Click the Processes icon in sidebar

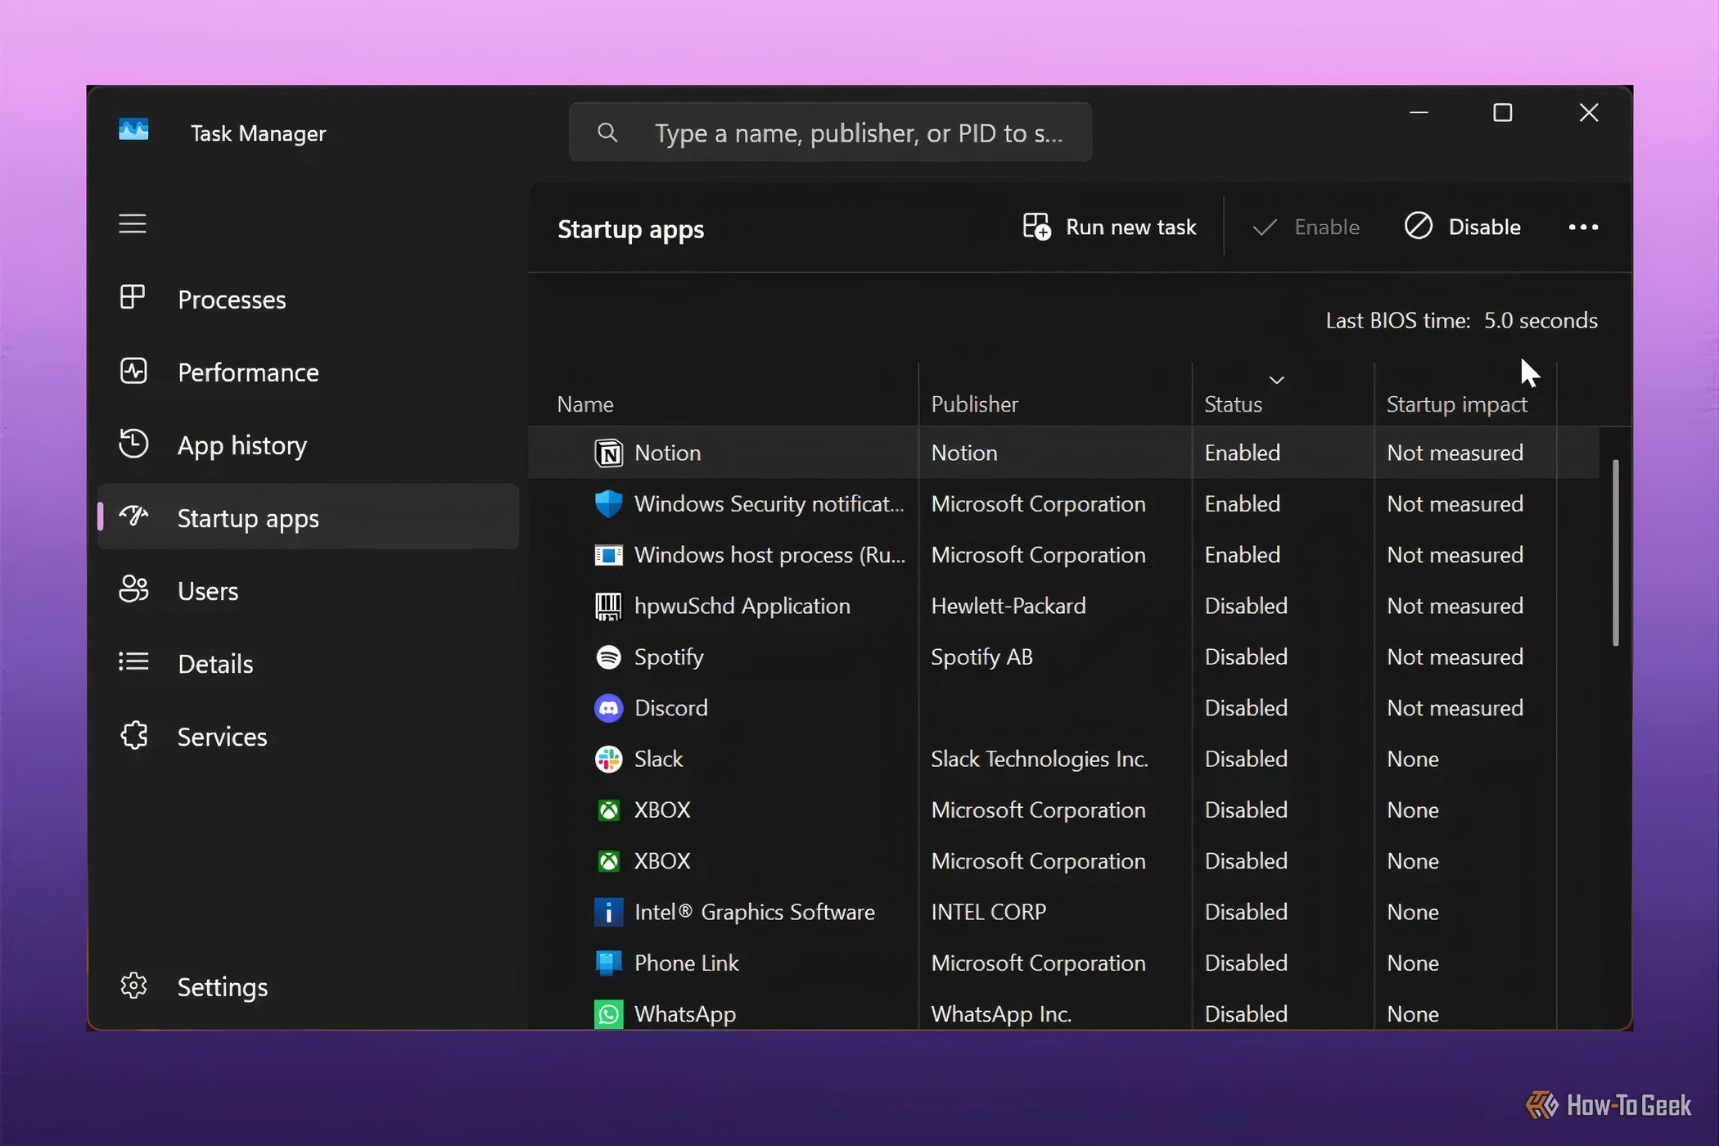tap(132, 297)
